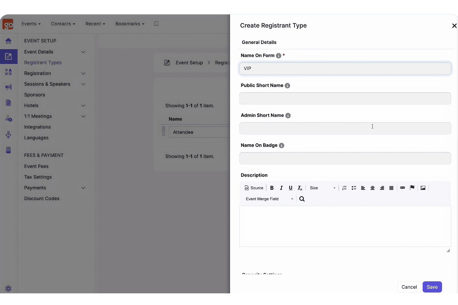Toggle Source view in Description editor

tap(254, 188)
